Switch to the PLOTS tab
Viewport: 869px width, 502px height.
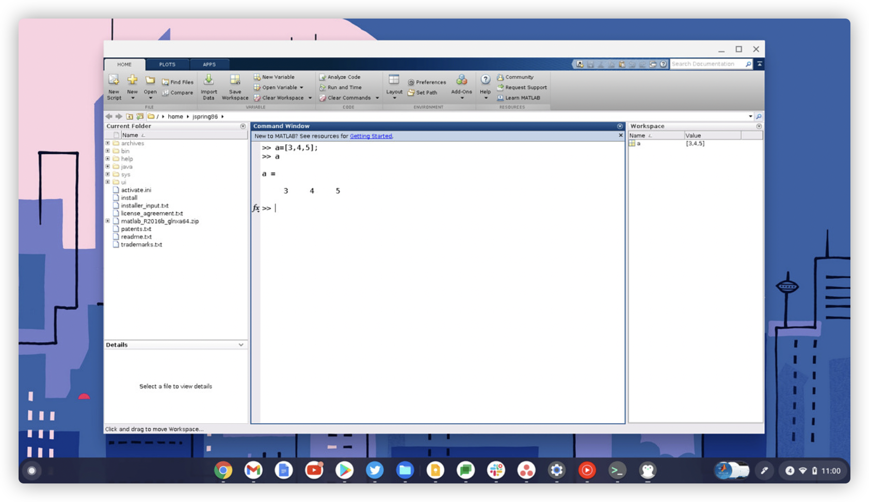click(167, 64)
